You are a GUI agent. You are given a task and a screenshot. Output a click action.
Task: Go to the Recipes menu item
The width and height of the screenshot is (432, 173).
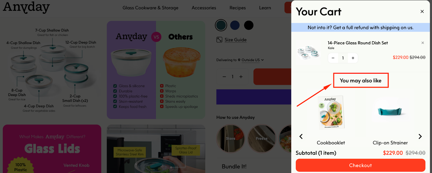click(x=238, y=8)
